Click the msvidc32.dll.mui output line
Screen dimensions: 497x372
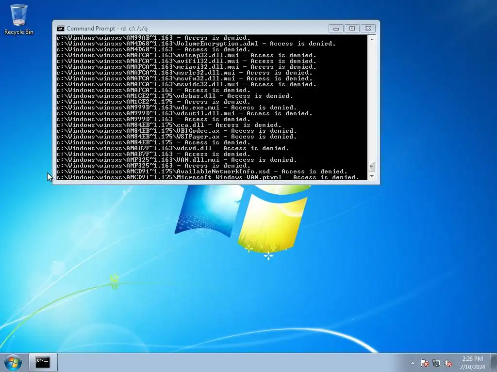click(x=186, y=84)
